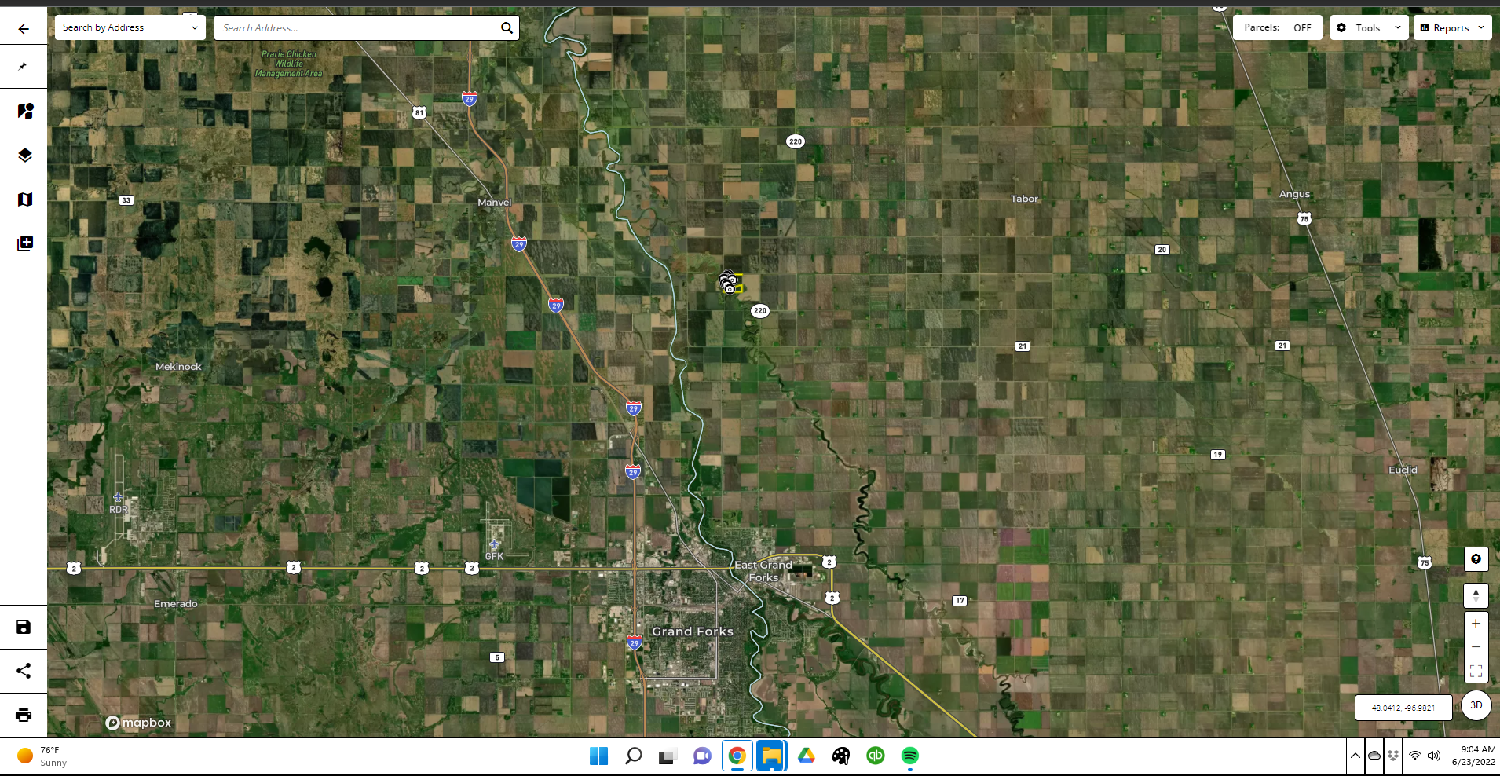The width and height of the screenshot is (1500, 776).
Task: Click the folded map icon in sidebar
Action: point(25,199)
